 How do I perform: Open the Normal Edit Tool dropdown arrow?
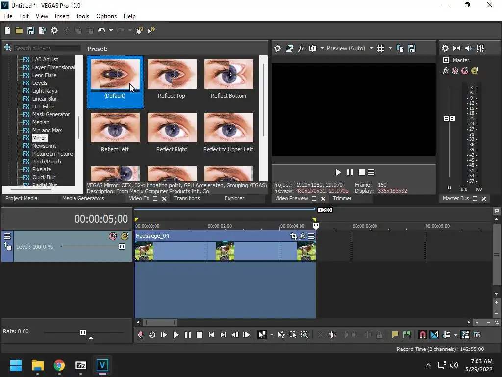click(272, 335)
